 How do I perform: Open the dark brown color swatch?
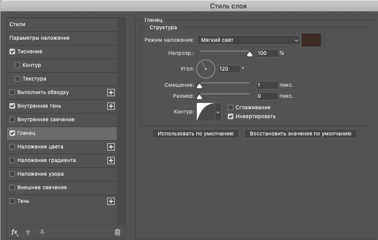pos(311,40)
